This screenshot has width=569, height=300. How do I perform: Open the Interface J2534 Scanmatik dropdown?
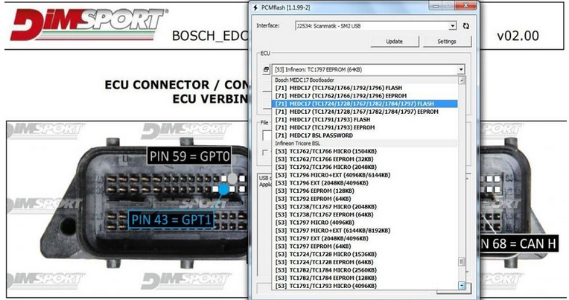pos(375,26)
